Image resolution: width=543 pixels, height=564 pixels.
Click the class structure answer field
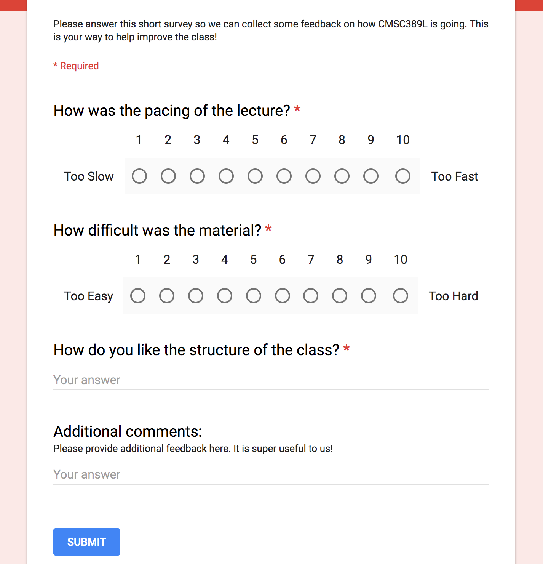click(x=271, y=380)
